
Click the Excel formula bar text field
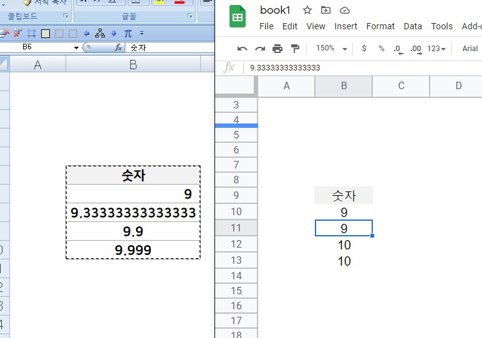tap(170, 47)
